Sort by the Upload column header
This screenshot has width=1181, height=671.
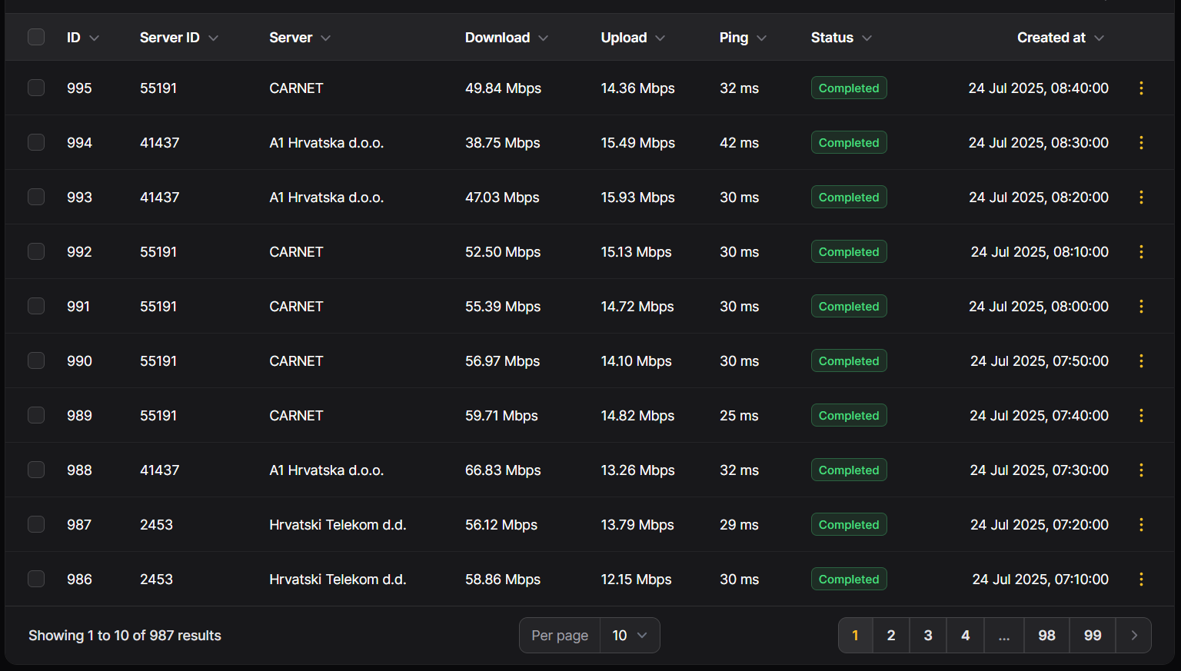[633, 38]
